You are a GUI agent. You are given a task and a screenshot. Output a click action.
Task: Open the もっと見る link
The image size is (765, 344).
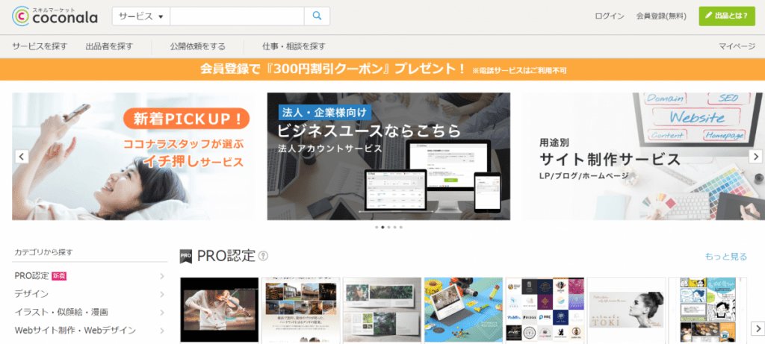725,257
